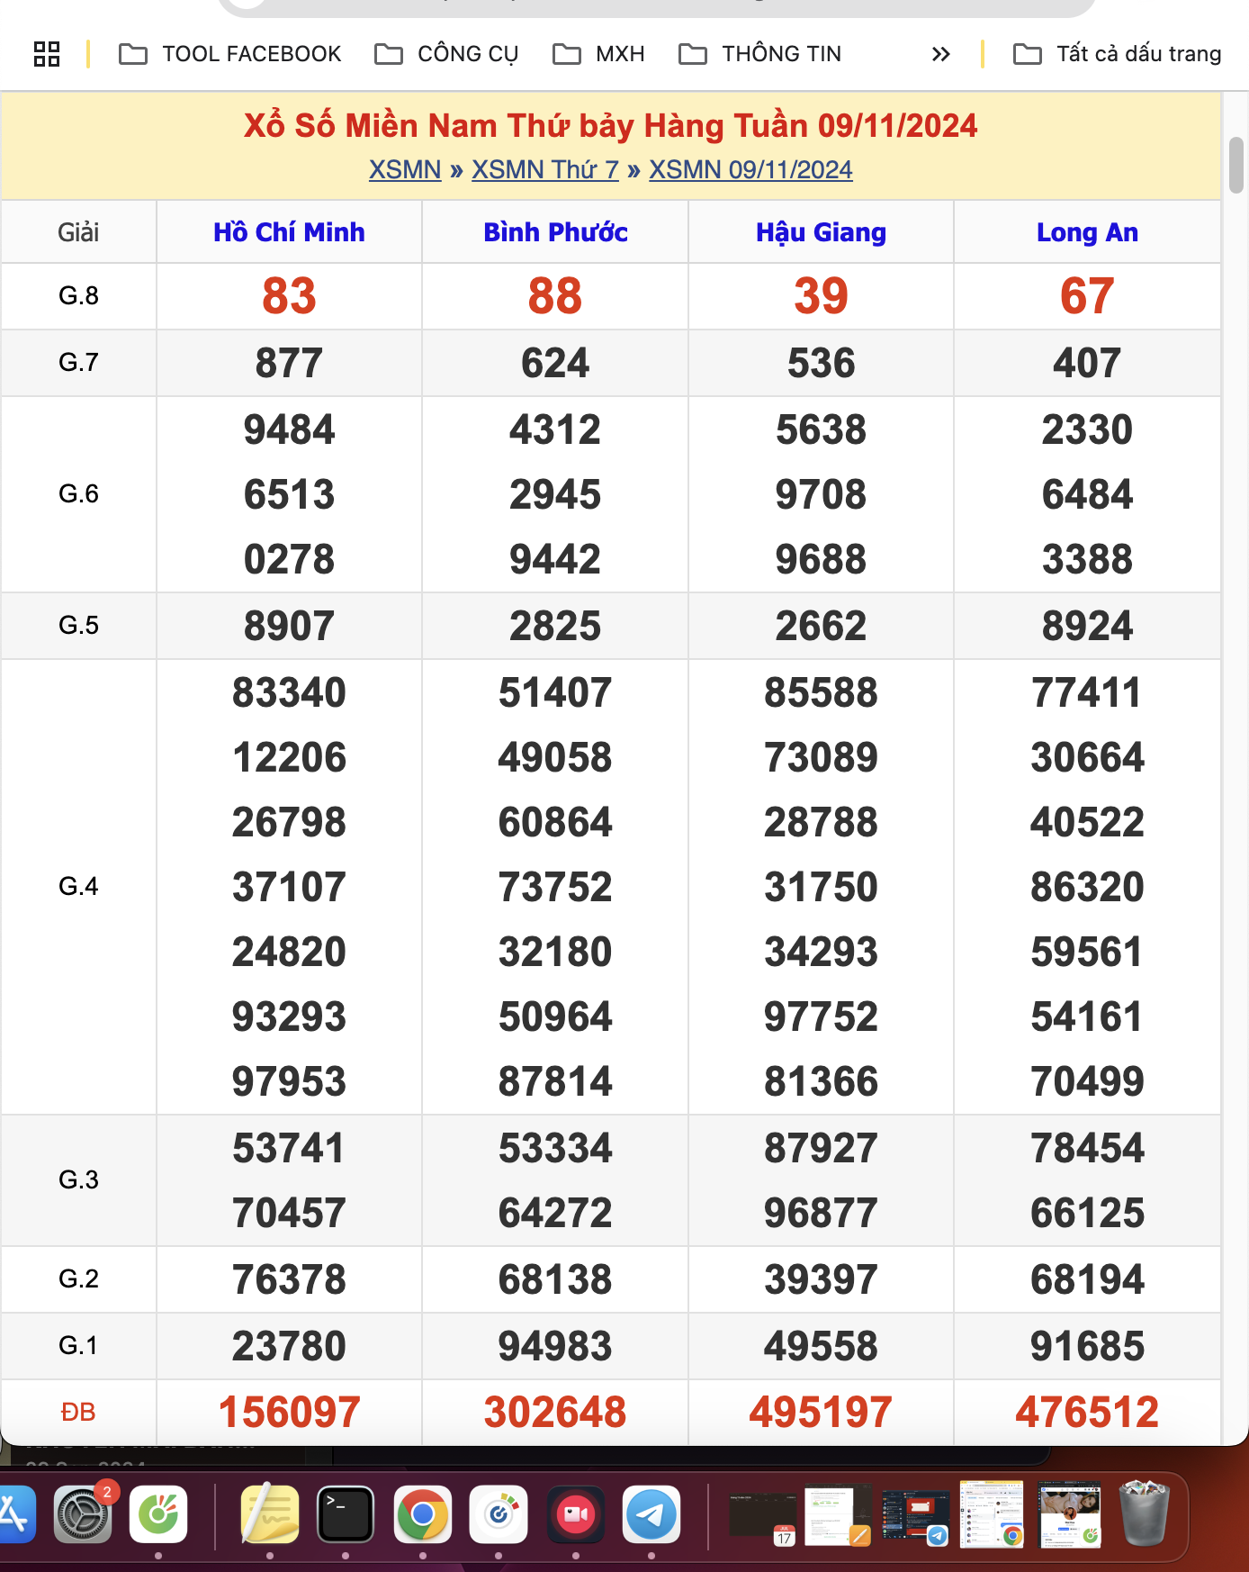
Task: Follow the XSMN 09/11/2024 link
Action: (750, 169)
